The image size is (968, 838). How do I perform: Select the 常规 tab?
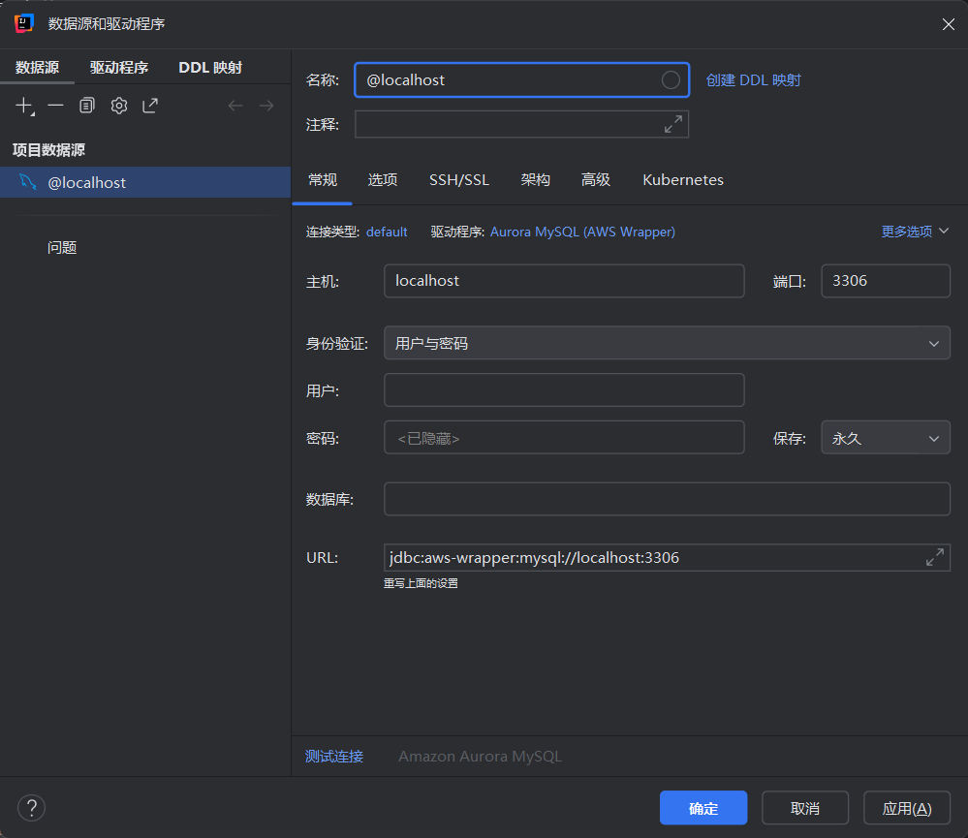tap(323, 179)
